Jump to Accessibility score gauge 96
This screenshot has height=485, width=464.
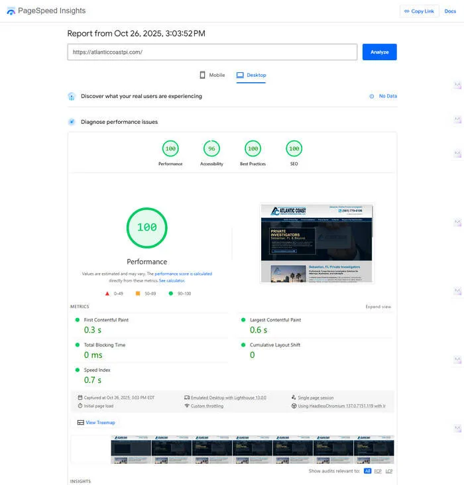point(211,148)
